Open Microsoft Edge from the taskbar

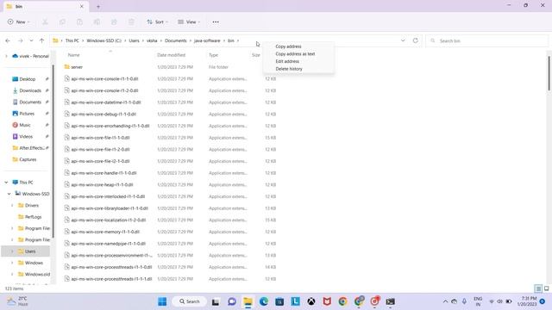pyautogui.click(x=264, y=301)
